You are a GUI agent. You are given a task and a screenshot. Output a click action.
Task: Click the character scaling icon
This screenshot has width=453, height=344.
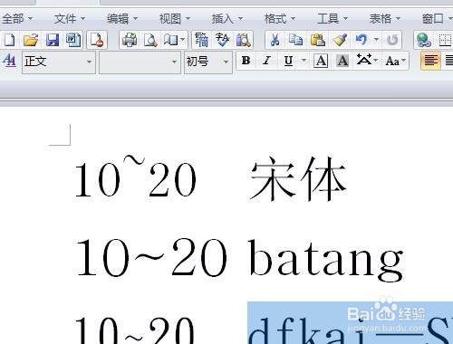click(364, 61)
